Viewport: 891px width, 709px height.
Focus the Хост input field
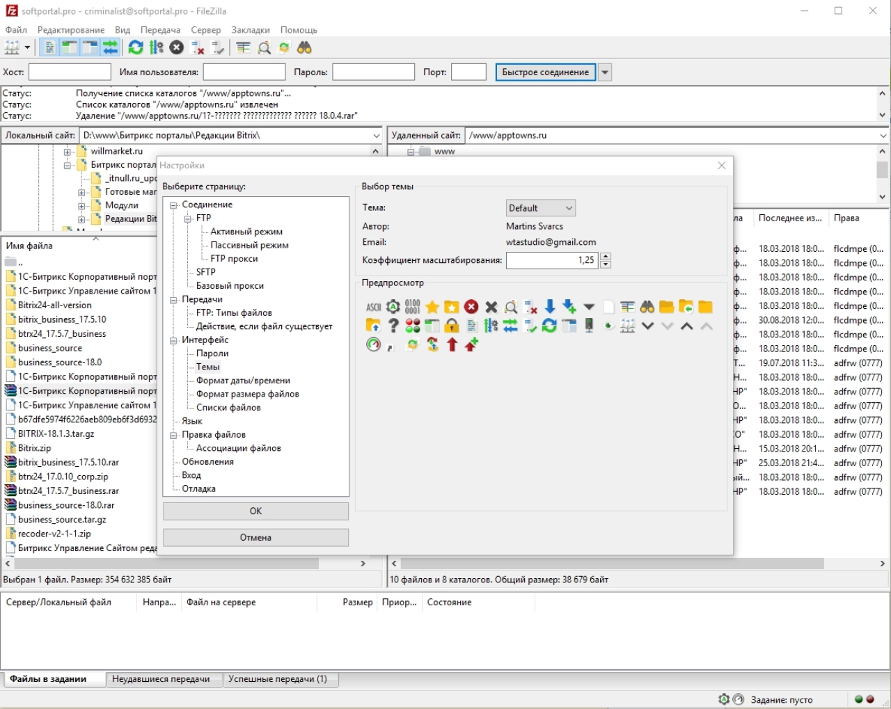(70, 72)
